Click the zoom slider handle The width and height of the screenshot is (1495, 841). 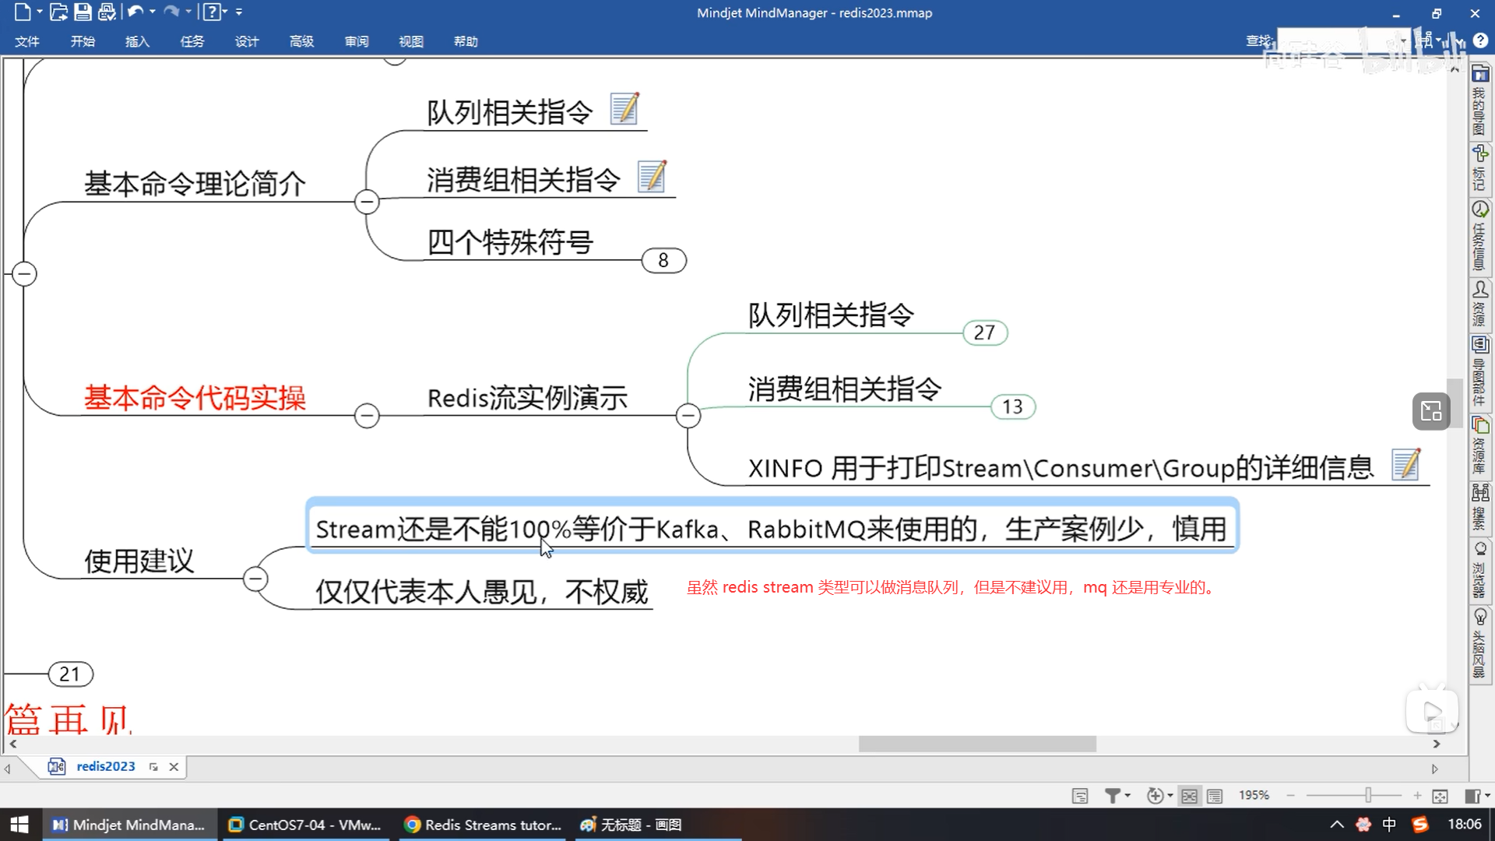[x=1368, y=795]
